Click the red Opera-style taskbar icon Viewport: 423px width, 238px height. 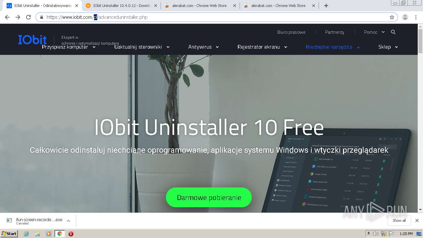(x=71, y=234)
